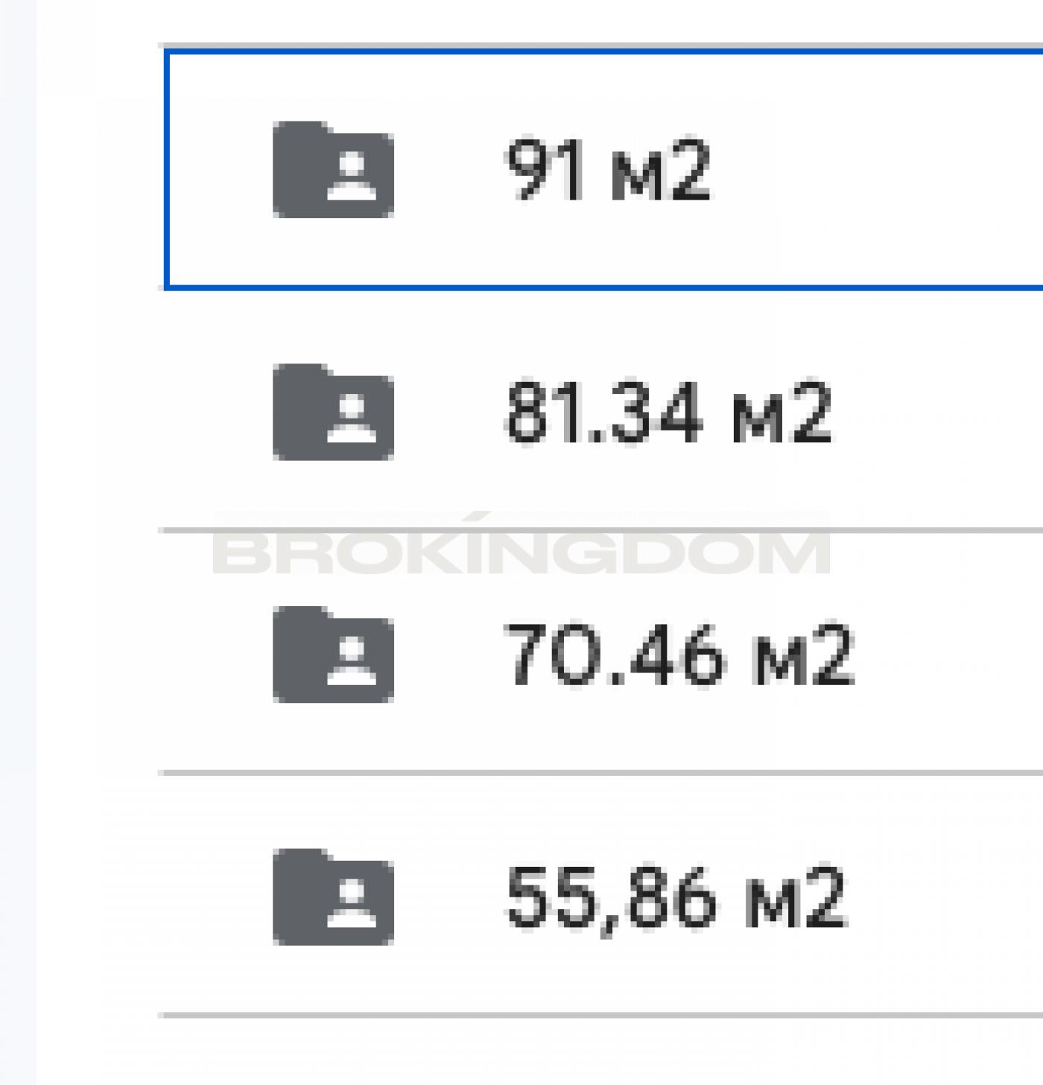Click the person silhouette on the 91 м2 folder

[x=351, y=176]
